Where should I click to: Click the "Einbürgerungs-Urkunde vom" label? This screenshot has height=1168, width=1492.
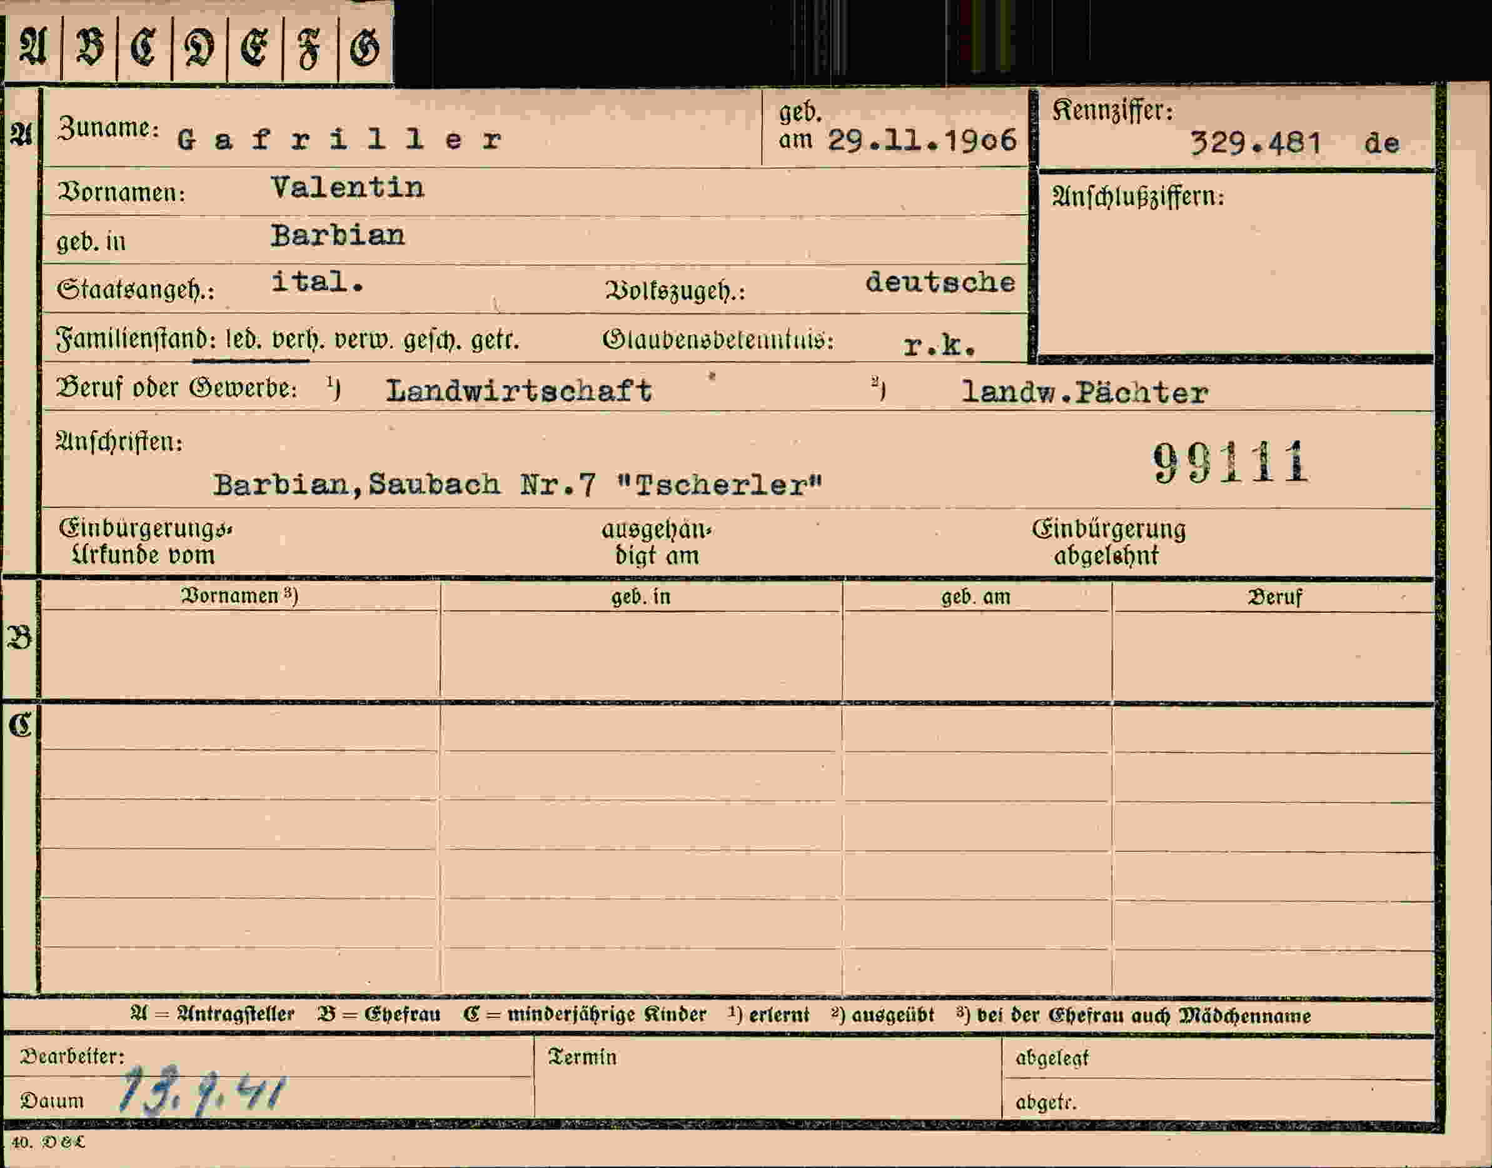tap(145, 541)
